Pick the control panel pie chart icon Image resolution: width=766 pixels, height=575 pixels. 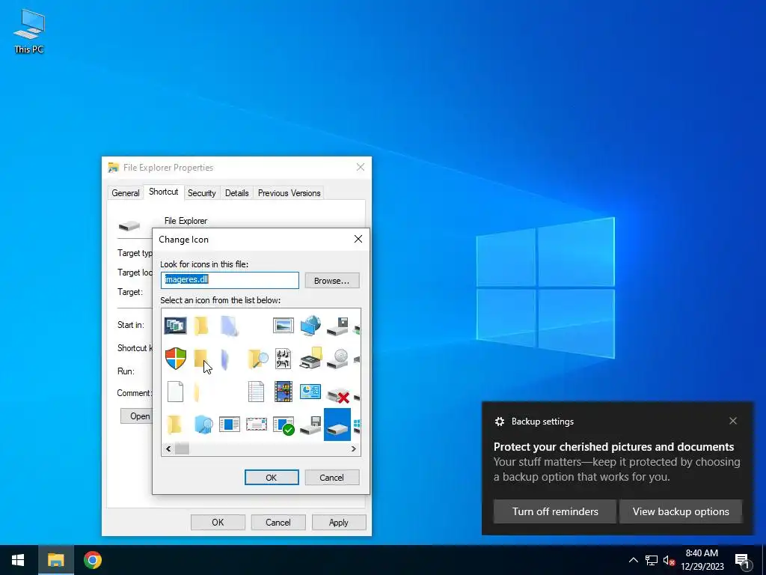(x=310, y=392)
